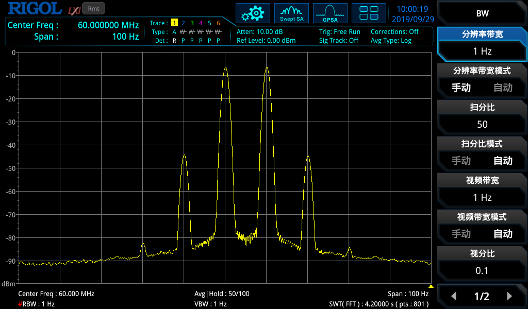528x309 pixels.
Task: Click the Rmt remote control indicator
Action: pyautogui.click(x=93, y=8)
